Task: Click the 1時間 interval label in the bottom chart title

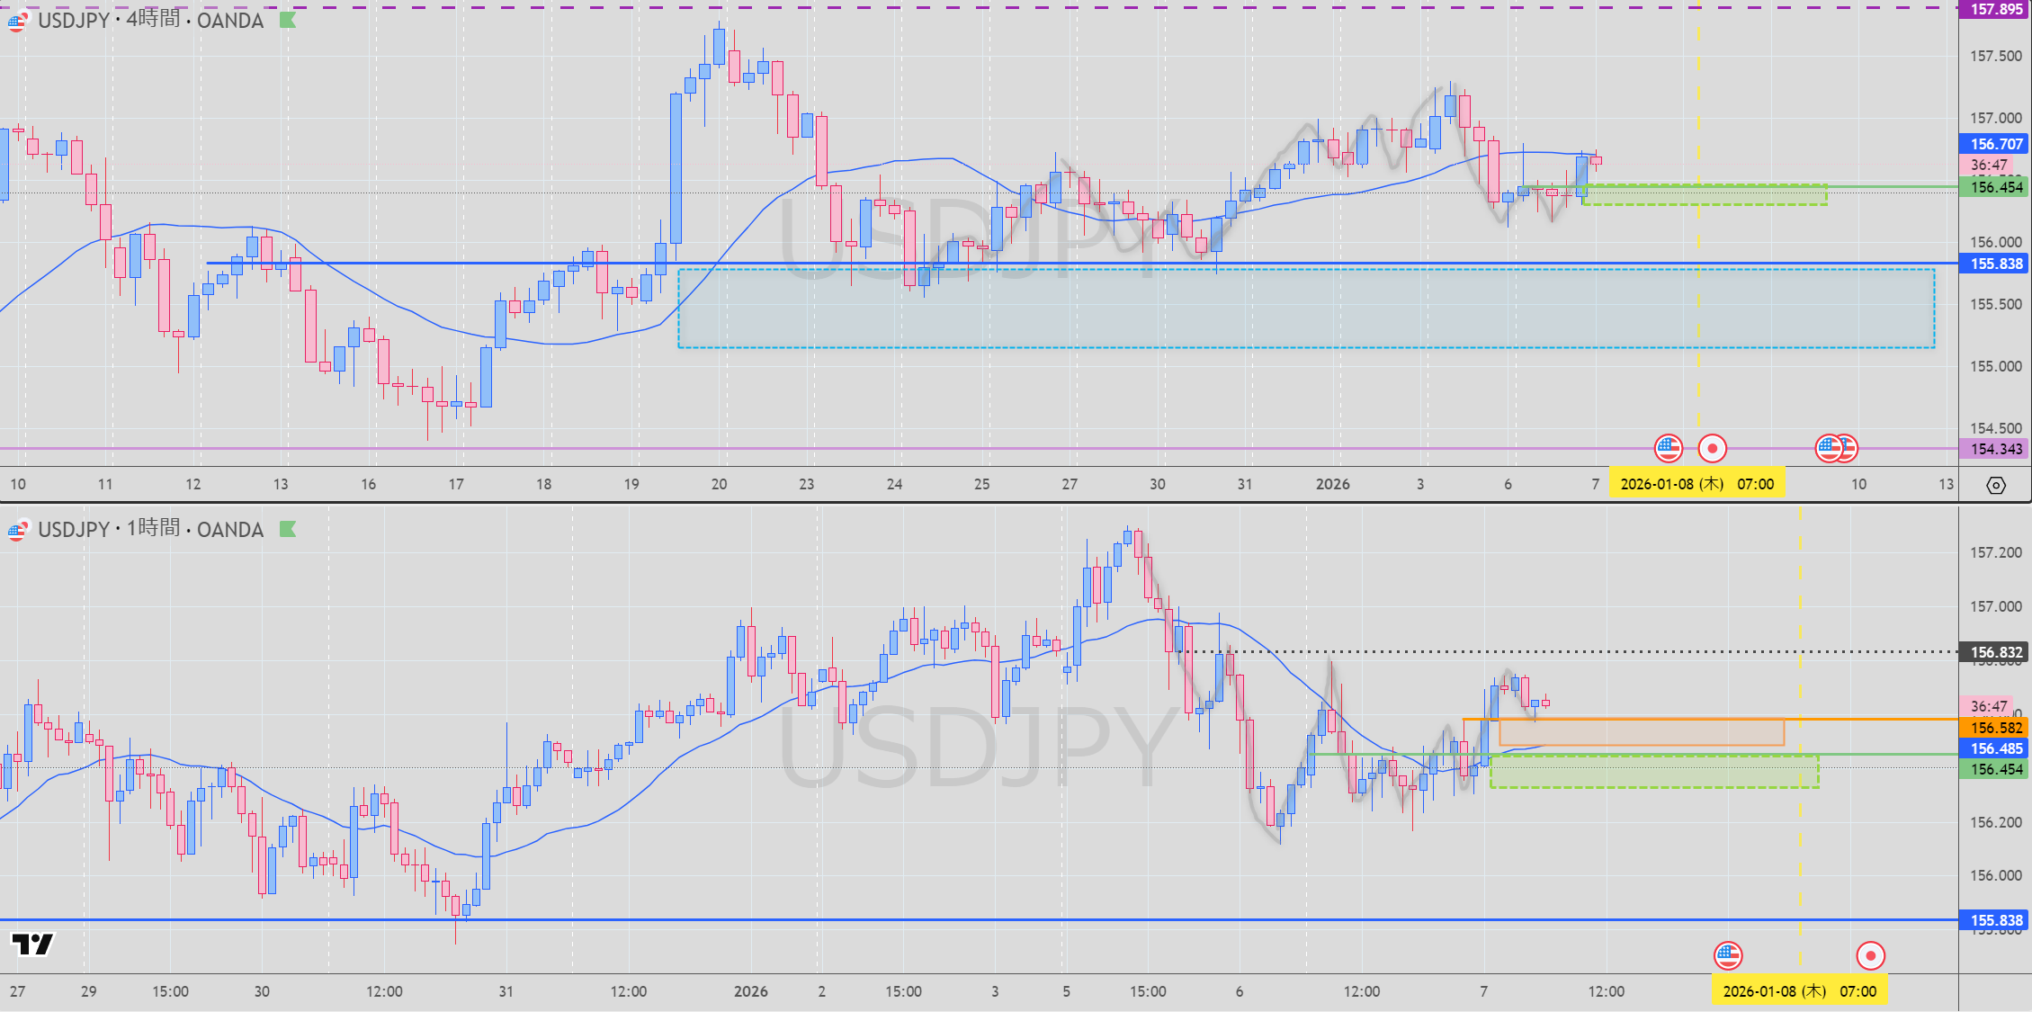Action: coord(153,529)
